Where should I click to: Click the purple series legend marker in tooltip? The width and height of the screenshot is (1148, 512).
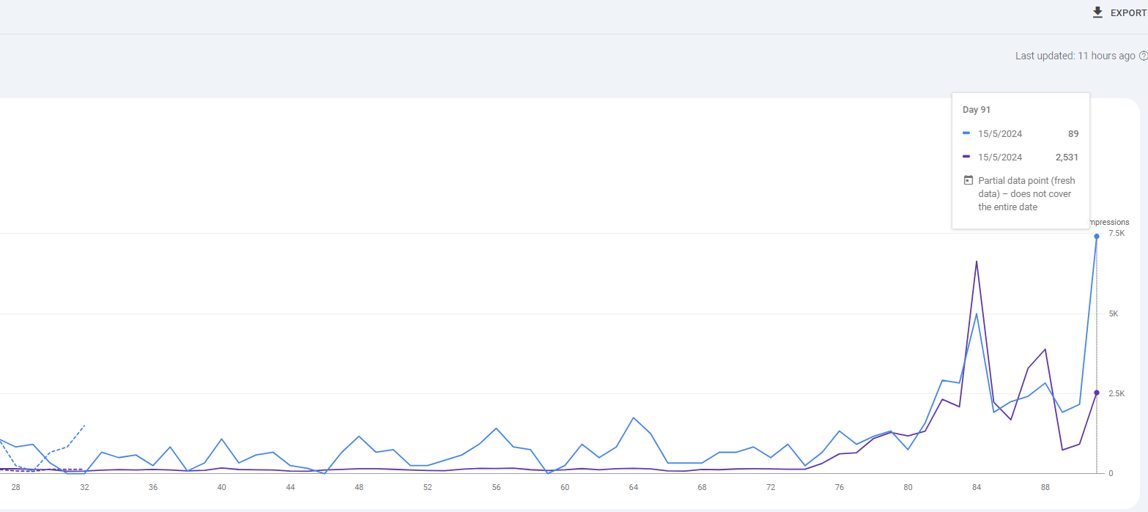click(x=966, y=156)
